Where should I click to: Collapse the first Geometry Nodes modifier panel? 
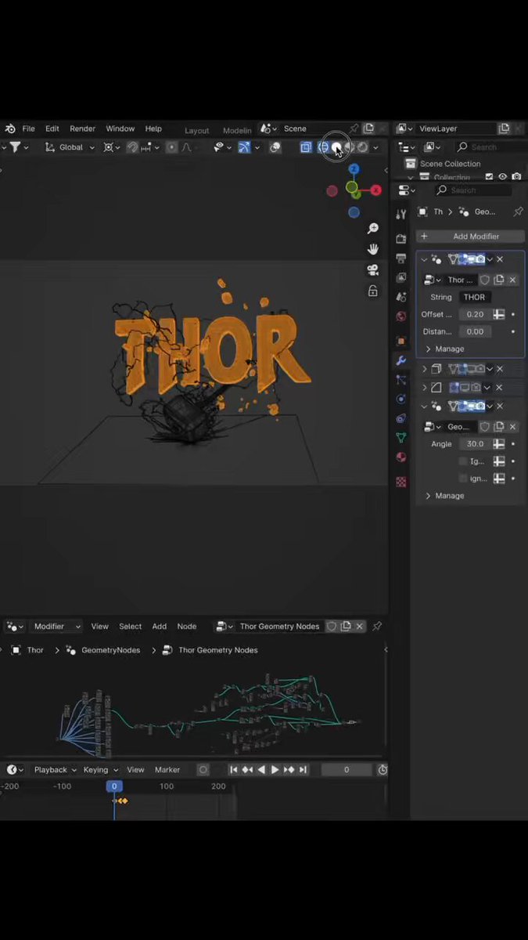[x=424, y=259]
